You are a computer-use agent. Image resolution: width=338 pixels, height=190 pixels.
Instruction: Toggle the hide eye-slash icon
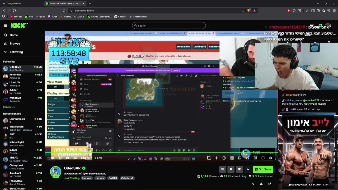point(270,184)
